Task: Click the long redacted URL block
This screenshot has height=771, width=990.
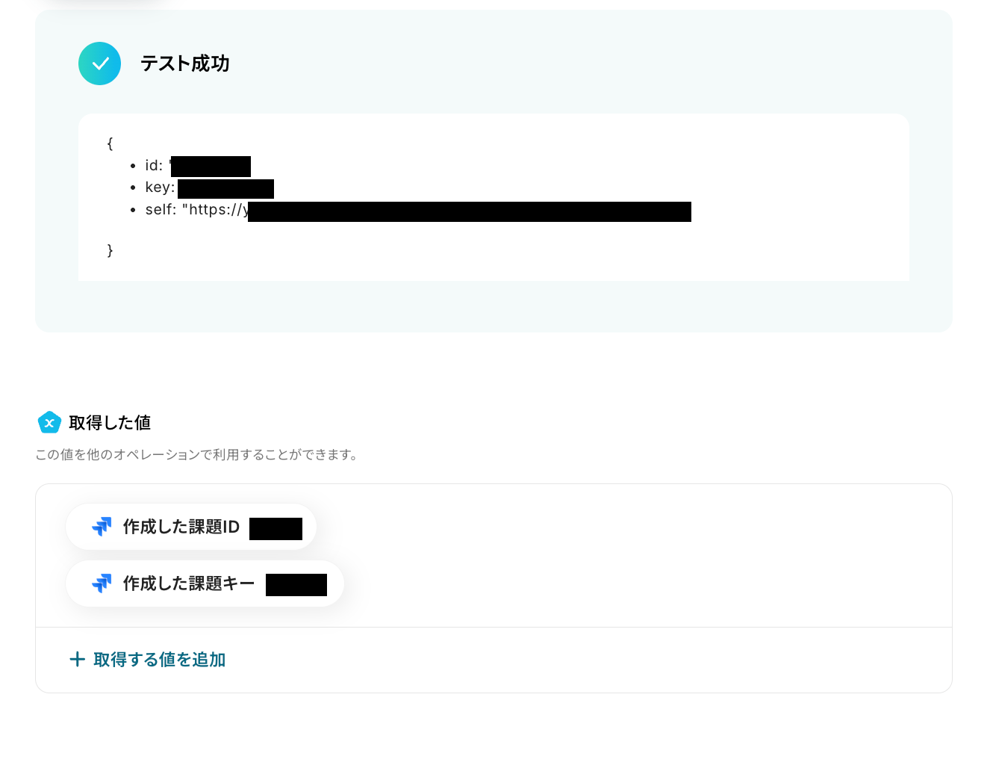Action: (x=470, y=211)
